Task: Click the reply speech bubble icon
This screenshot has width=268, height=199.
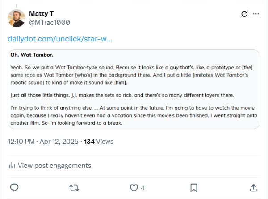Action: (x=14, y=188)
